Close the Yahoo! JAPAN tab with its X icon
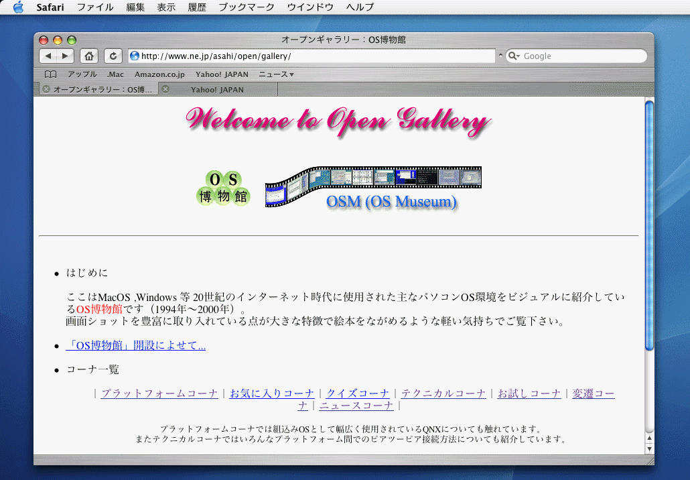This screenshot has width=690, height=480. (x=165, y=89)
